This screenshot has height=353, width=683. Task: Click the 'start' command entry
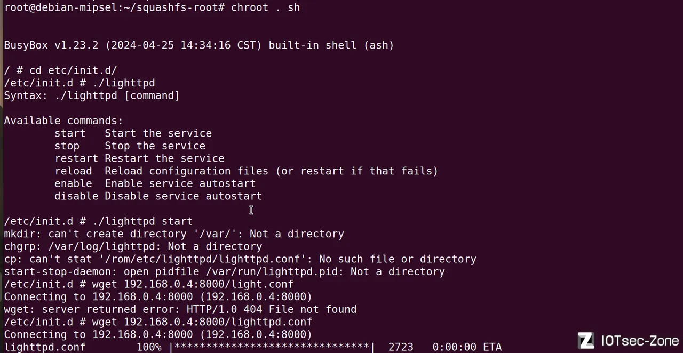coord(70,133)
